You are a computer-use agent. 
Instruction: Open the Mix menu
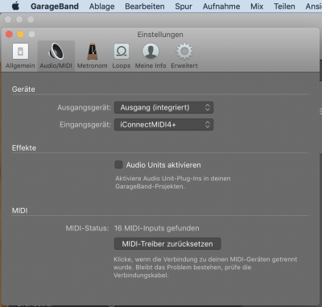point(257,6)
